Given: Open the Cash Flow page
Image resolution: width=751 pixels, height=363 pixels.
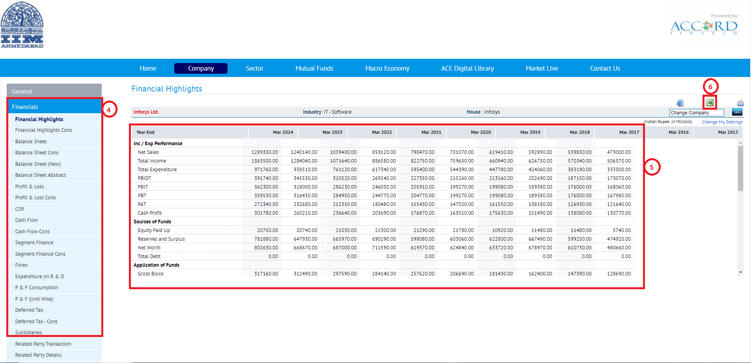Looking at the screenshot, I should pos(26,220).
